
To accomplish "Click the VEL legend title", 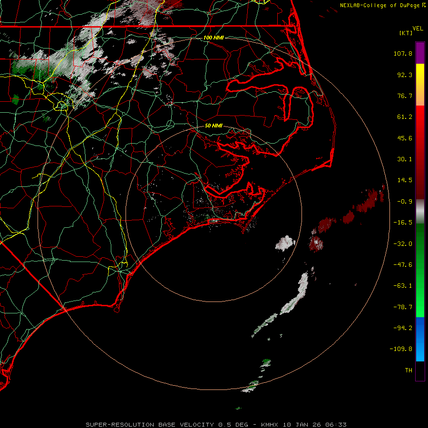I will click(418, 29).
